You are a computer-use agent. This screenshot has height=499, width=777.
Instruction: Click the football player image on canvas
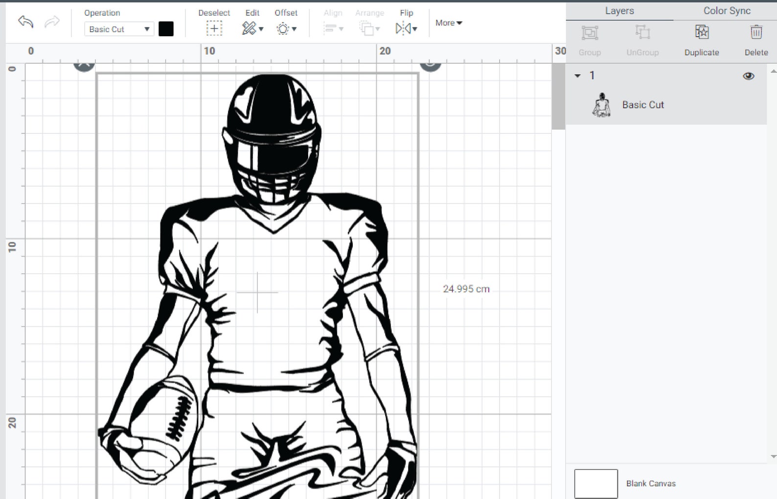[x=258, y=286]
